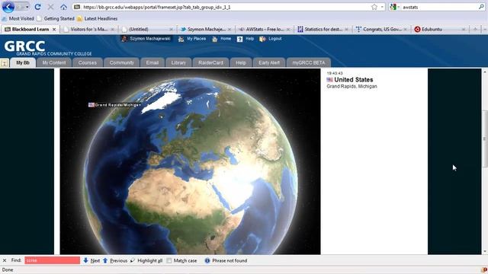This screenshot has height=274, width=488.
Task: Switch to the (Untitled) browser tab
Action: click(x=147, y=29)
